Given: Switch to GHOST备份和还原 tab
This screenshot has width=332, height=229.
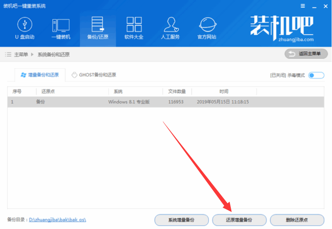Looking at the screenshot, I should 94,75.
